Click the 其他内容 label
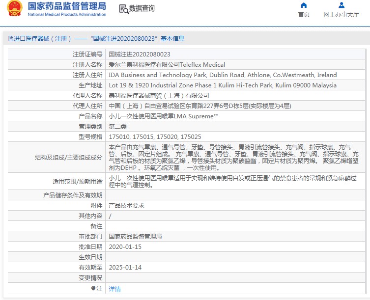 point(90,216)
